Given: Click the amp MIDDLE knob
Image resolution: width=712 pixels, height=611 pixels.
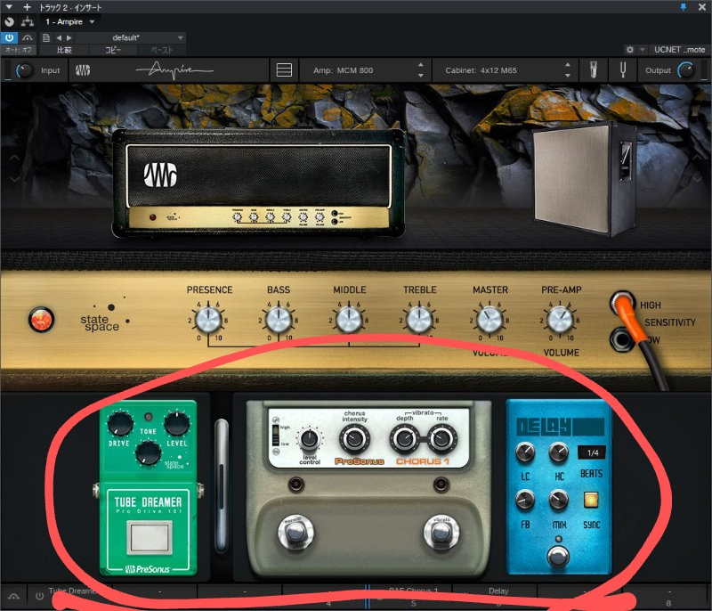Looking at the screenshot, I should (x=349, y=320).
